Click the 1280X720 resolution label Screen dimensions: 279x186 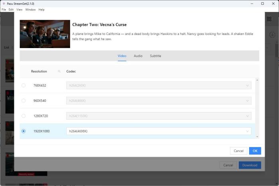pos(41,116)
